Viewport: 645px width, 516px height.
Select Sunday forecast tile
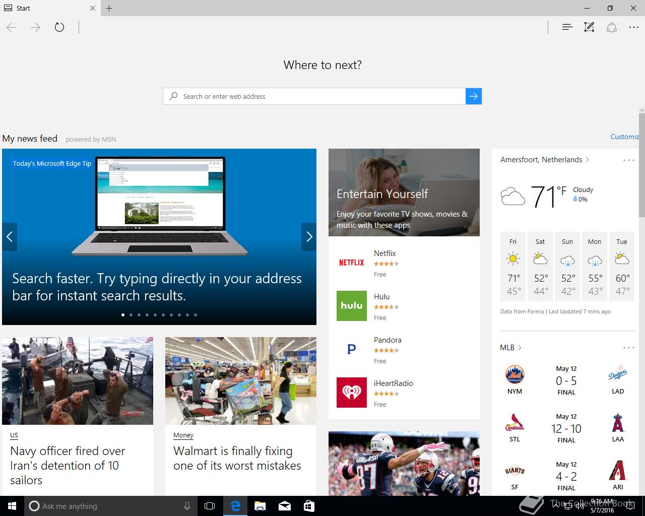pos(567,267)
